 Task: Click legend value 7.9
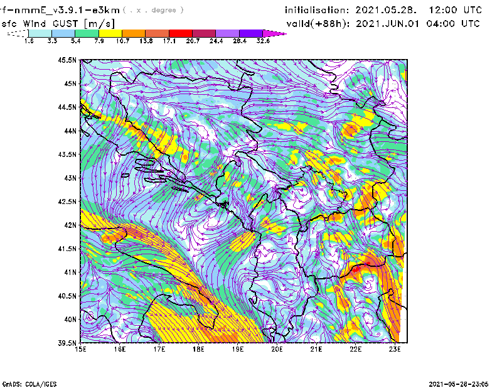tap(99, 41)
